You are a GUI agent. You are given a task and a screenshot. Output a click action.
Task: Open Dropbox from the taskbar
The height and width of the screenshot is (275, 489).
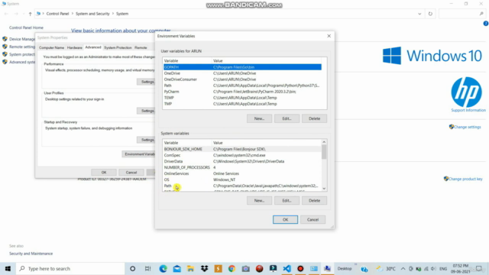204,268
